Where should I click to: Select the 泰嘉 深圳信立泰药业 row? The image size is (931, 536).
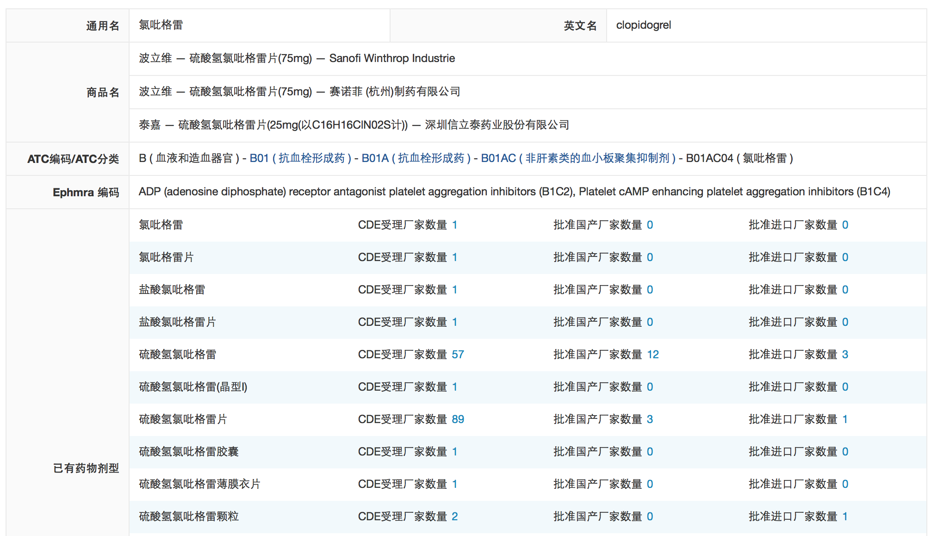(x=528, y=125)
